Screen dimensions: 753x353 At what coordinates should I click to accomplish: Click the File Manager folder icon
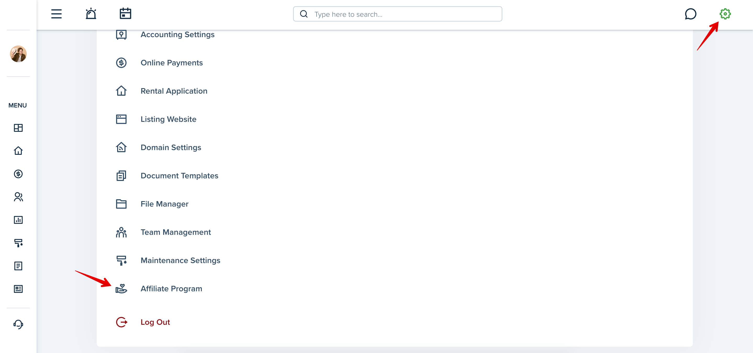click(x=121, y=204)
